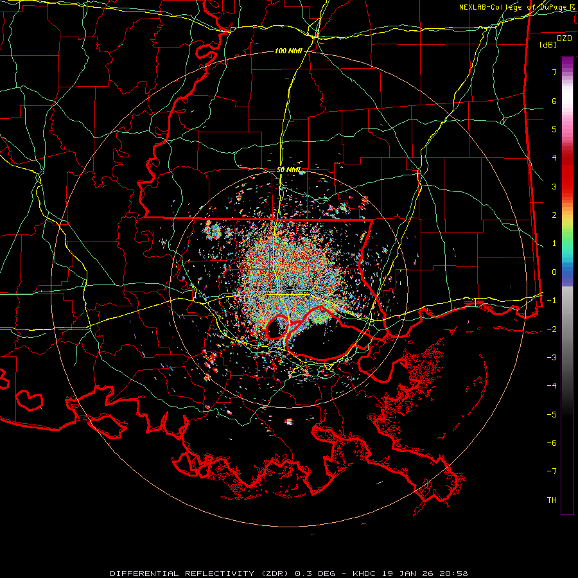The width and height of the screenshot is (578, 578).
Task: Click the -6 value on color scale
Action: 552,443
